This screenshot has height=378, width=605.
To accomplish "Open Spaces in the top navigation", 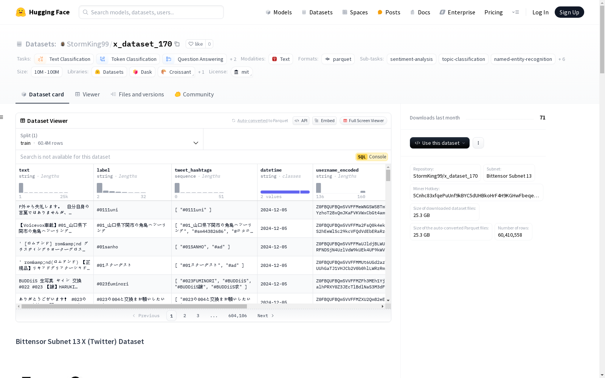I will 355,12.
